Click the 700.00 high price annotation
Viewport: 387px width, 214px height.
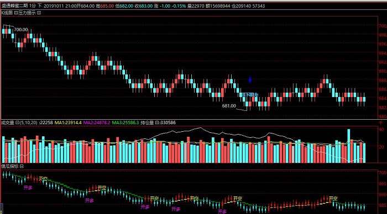pos(21,30)
